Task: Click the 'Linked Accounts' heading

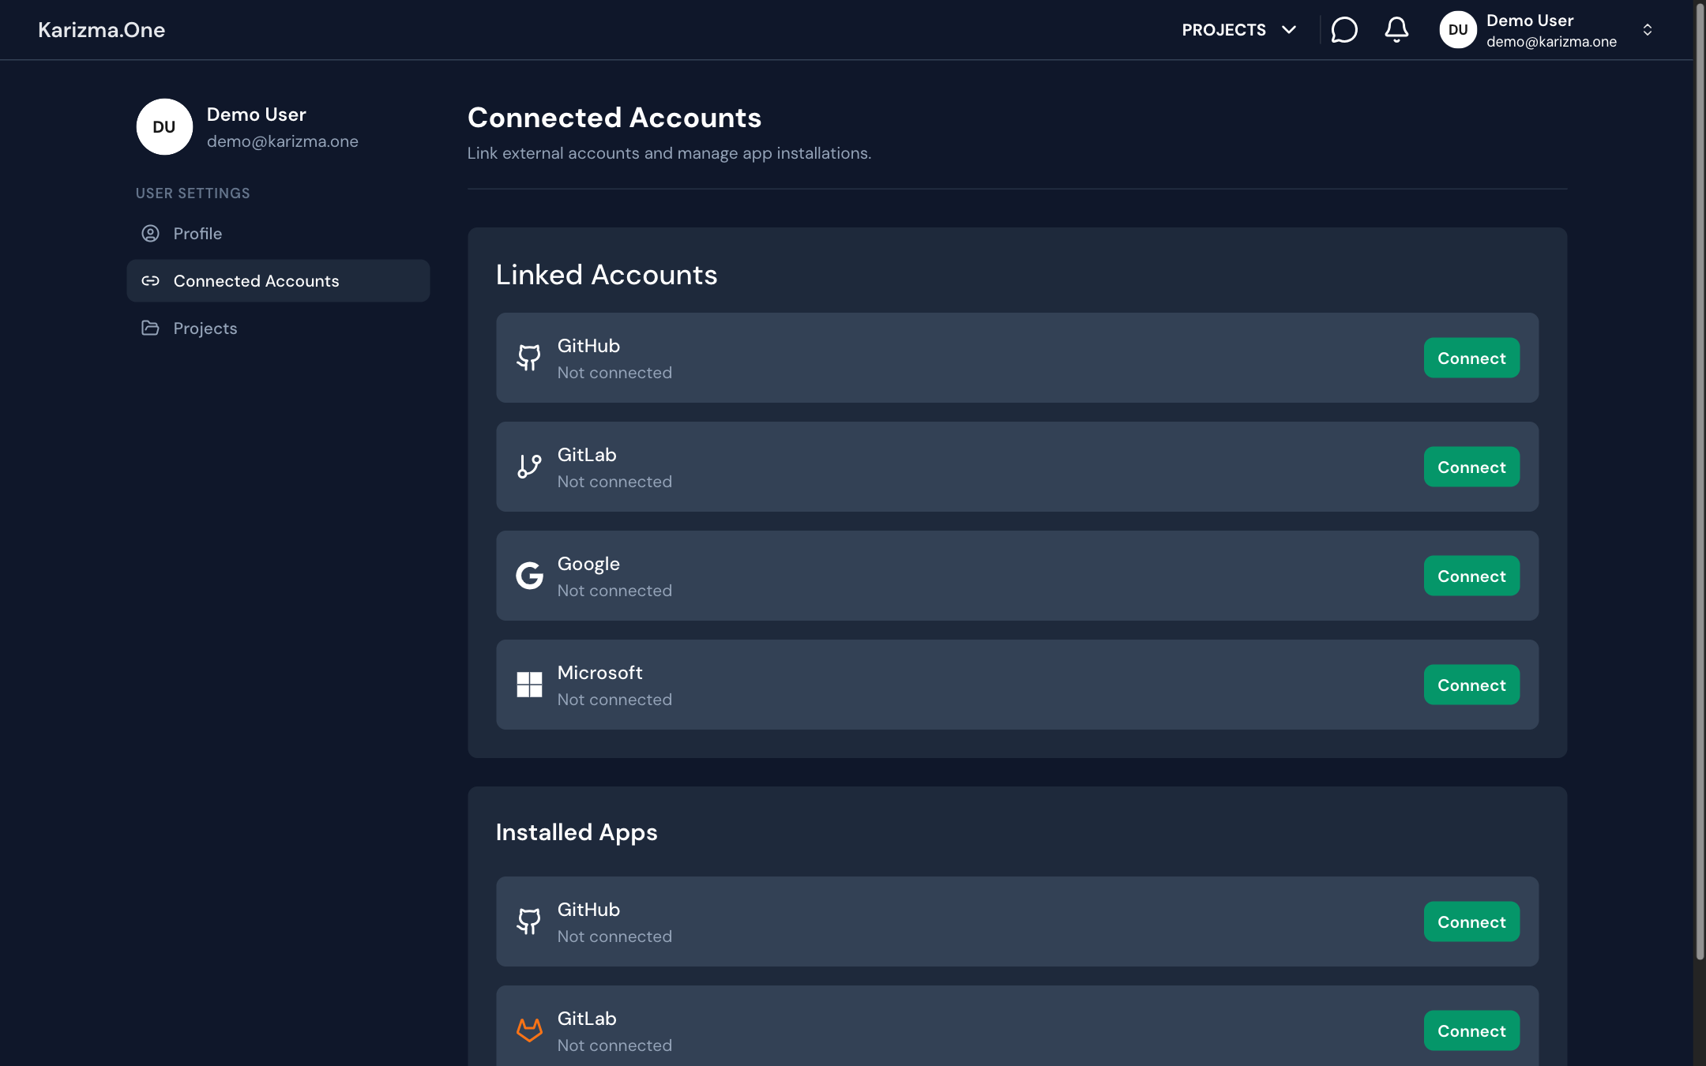Action: (607, 275)
